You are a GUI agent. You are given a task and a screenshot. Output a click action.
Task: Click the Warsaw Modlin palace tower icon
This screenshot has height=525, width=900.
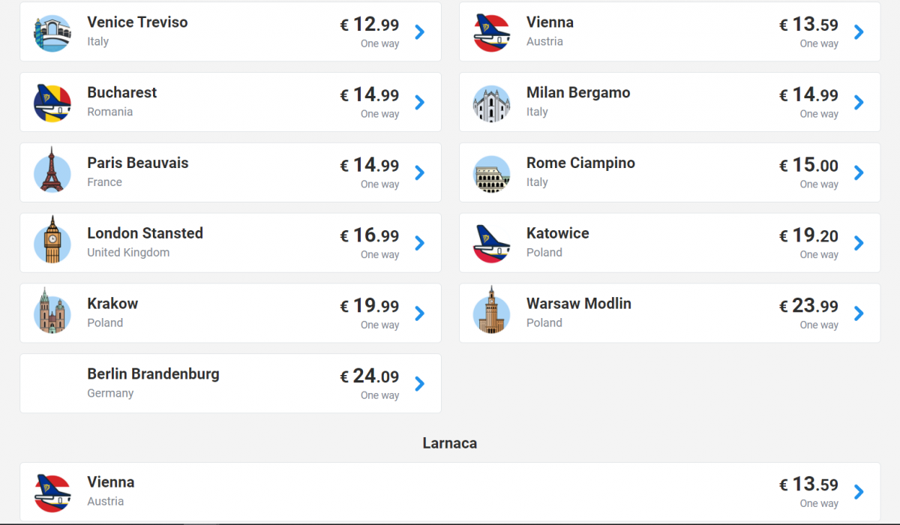pyautogui.click(x=491, y=310)
